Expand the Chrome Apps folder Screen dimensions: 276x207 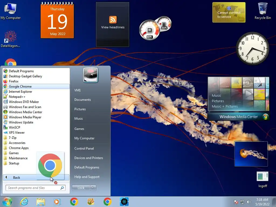point(36,148)
